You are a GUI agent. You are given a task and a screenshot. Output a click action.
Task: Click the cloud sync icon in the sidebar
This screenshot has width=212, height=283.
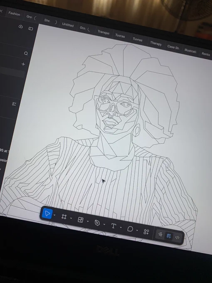pyautogui.click(x=21, y=27)
